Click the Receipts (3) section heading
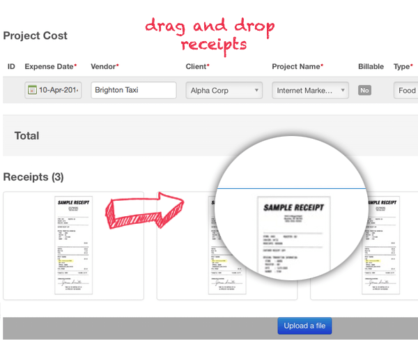The height and width of the screenshot is (364, 418). point(33,177)
